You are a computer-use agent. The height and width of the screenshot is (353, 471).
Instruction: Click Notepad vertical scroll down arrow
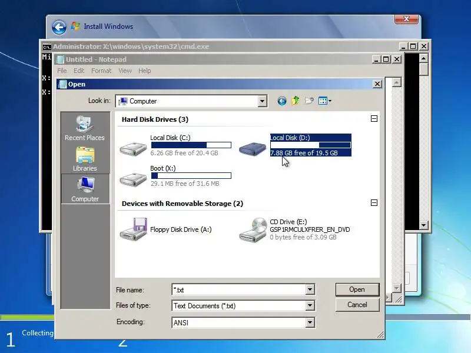coord(396,288)
